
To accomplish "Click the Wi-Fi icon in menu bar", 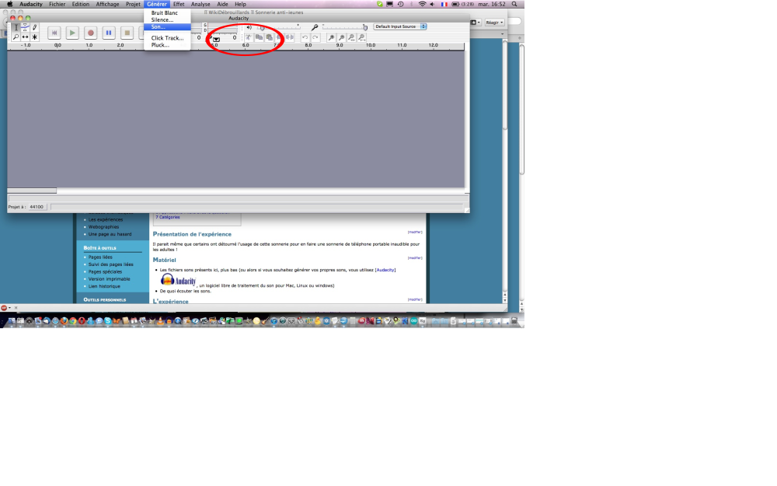I will (422, 4).
